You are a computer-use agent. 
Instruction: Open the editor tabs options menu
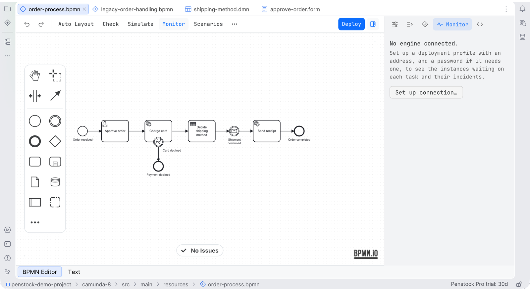pos(506,9)
